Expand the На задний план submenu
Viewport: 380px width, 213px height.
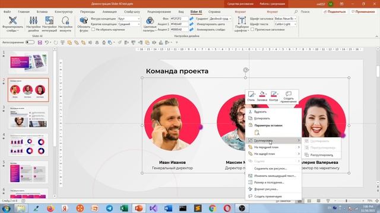click(x=274, y=154)
